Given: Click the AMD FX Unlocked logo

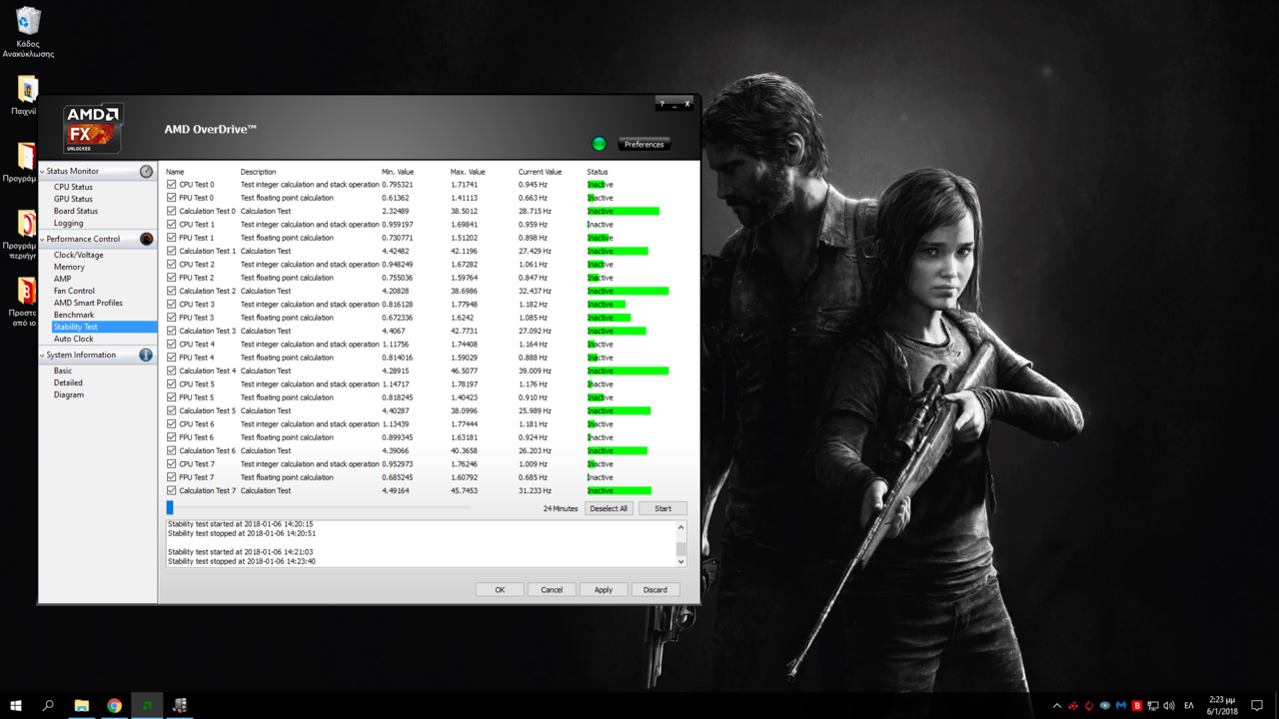Looking at the screenshot, I should tap(92, 129).
